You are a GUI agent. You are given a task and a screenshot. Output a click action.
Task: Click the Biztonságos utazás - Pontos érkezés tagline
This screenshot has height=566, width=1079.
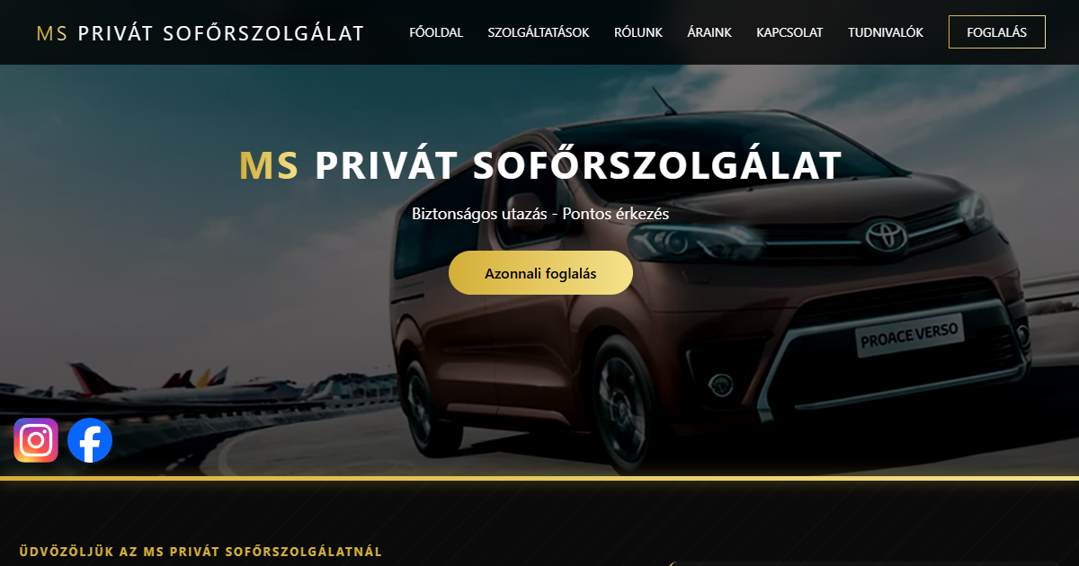point(540,214)
